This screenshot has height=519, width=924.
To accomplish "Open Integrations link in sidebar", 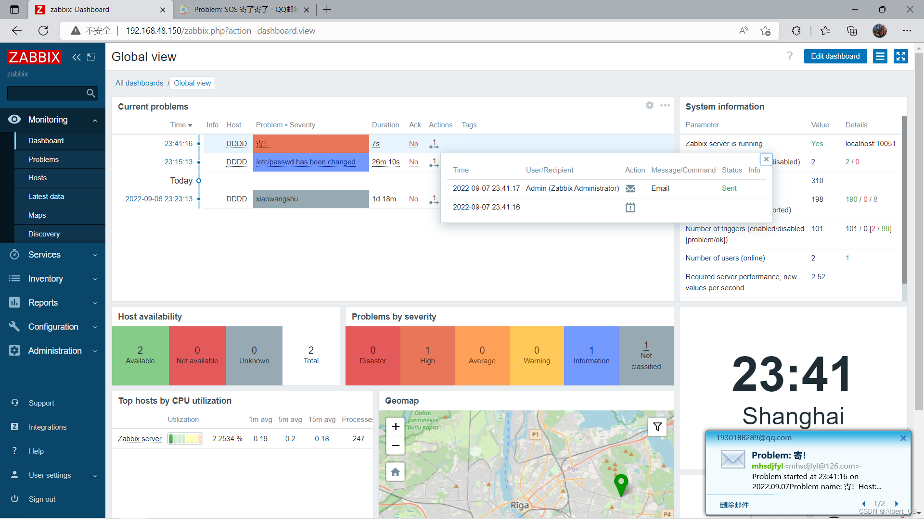I will coord(48,427).
